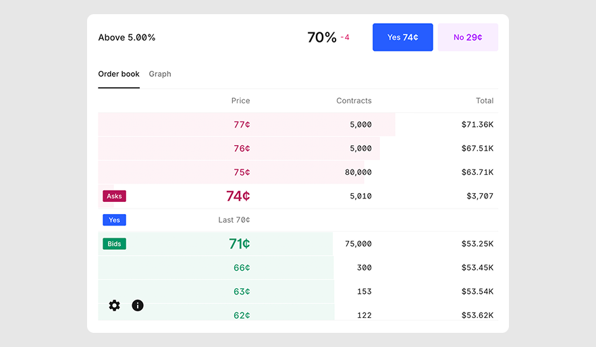Click the blue Yes label badge
Viewport: 596px width, 347px height.
pyautogui.click(x=114, y=220)
